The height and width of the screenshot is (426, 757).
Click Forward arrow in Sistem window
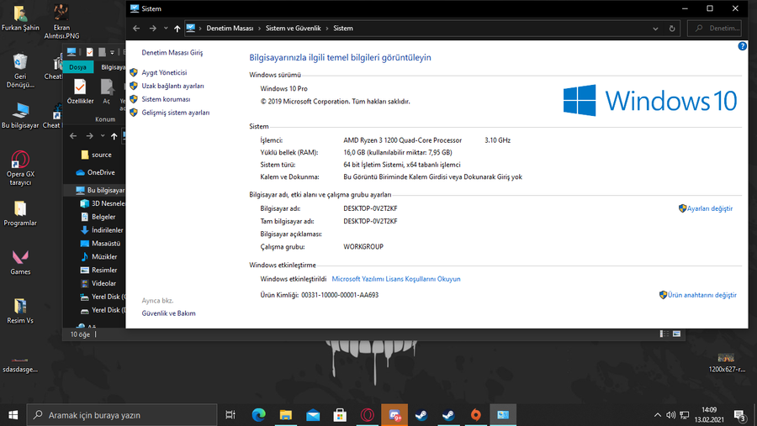152,29
